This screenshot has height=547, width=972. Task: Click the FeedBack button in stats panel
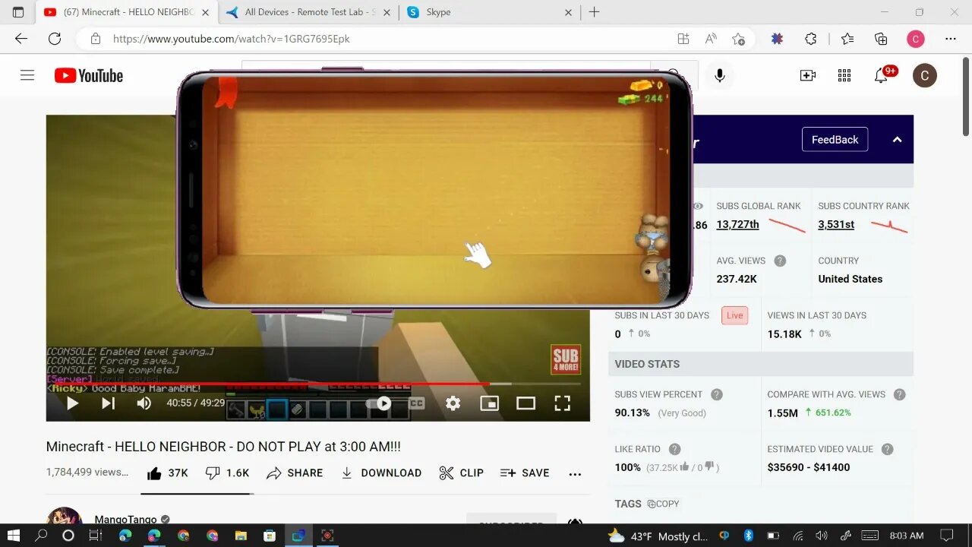pos(835,139)
